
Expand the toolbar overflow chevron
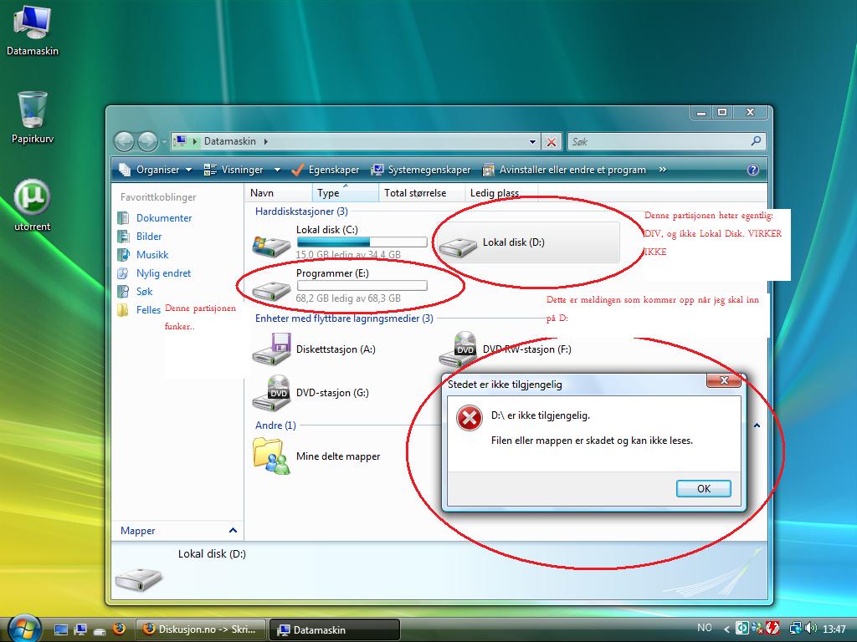tap(663, 170)
